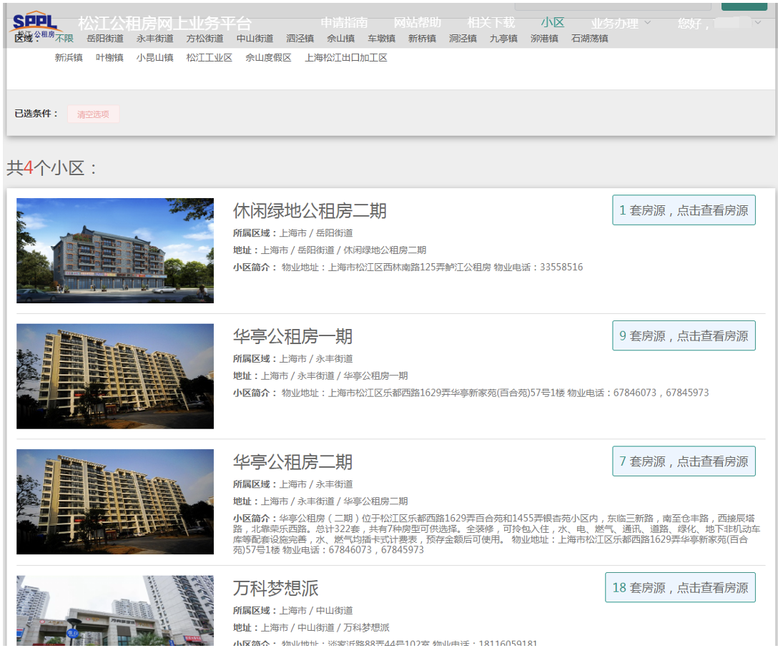The height and width of the screenshot is (648, 778).
Task: Open the 网站帮助 navigation menu item
Action: [418, 23]
